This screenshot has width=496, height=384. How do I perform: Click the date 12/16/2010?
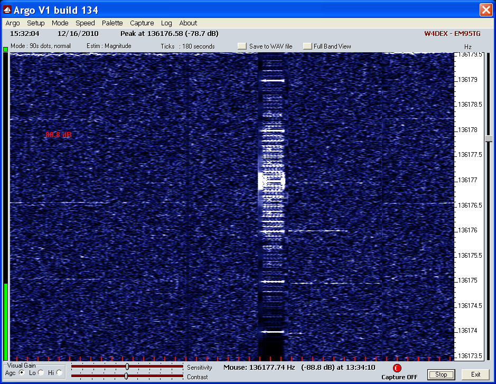pos(78,33)
